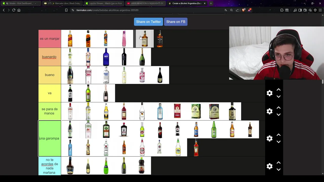The height and width of the screenshot is (182, 324).
Task: Select the Jägermeister bottle
Action: pos(106,129)
